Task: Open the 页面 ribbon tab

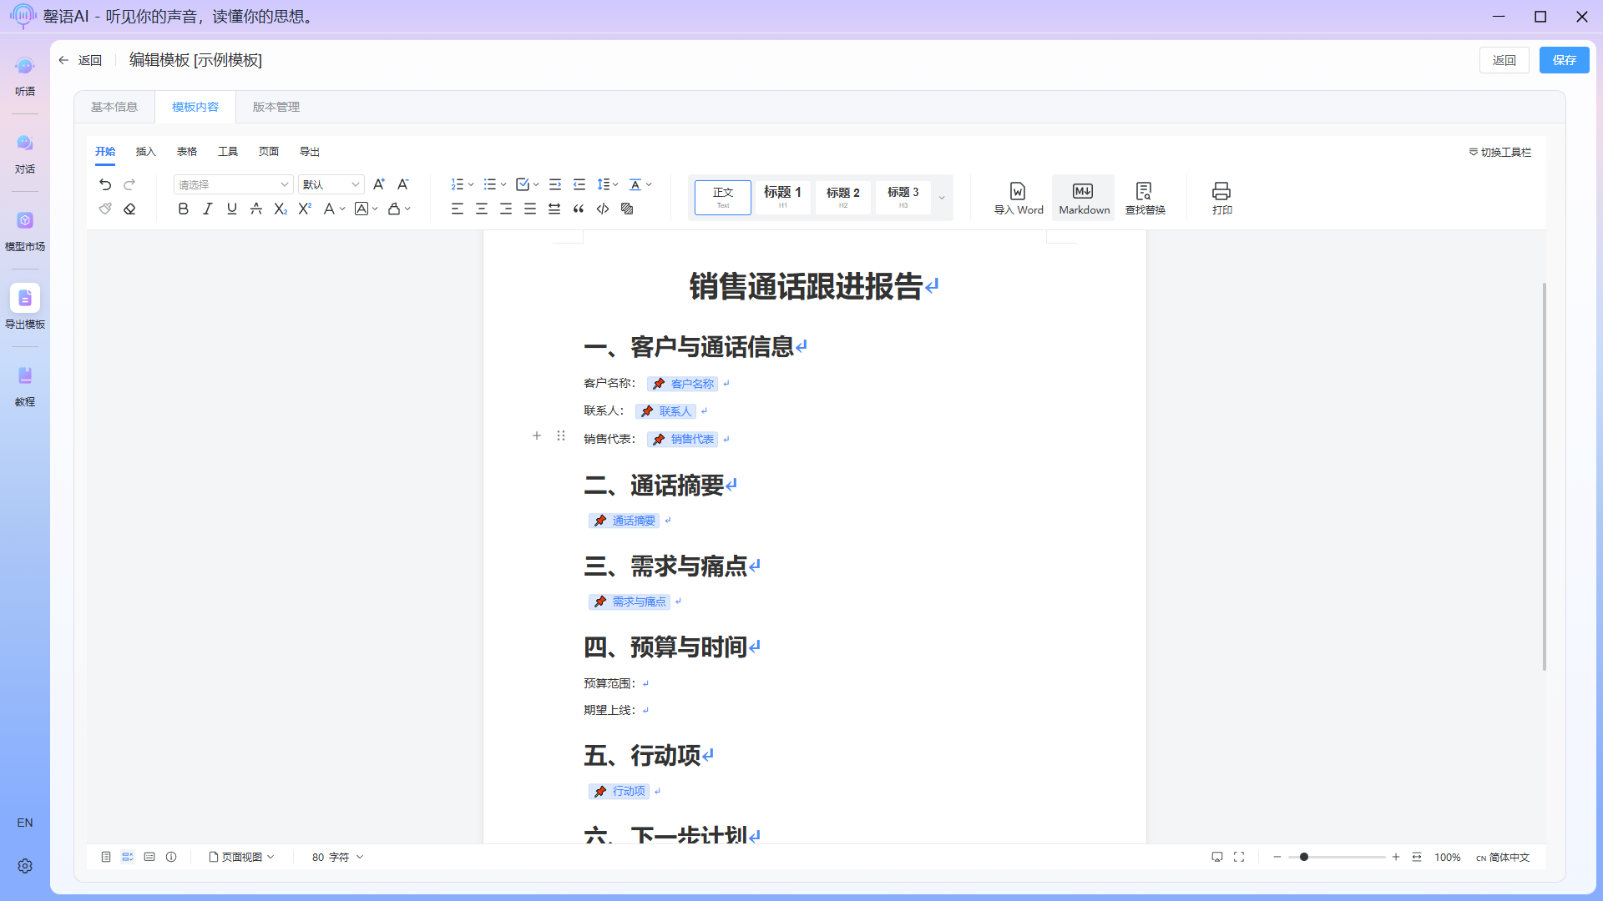Action: point(269,152)
